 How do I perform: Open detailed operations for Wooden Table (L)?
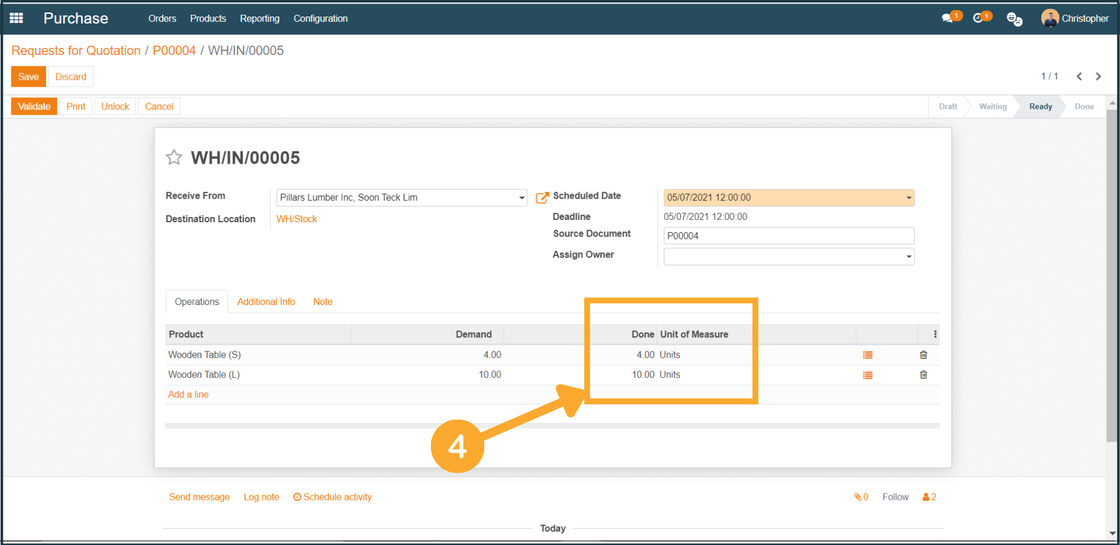point(868,375)
